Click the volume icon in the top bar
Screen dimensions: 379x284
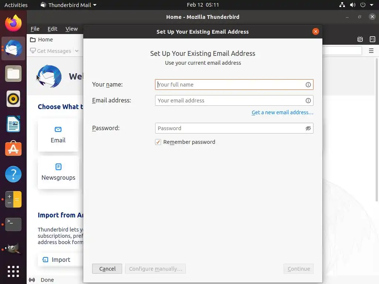353,5
